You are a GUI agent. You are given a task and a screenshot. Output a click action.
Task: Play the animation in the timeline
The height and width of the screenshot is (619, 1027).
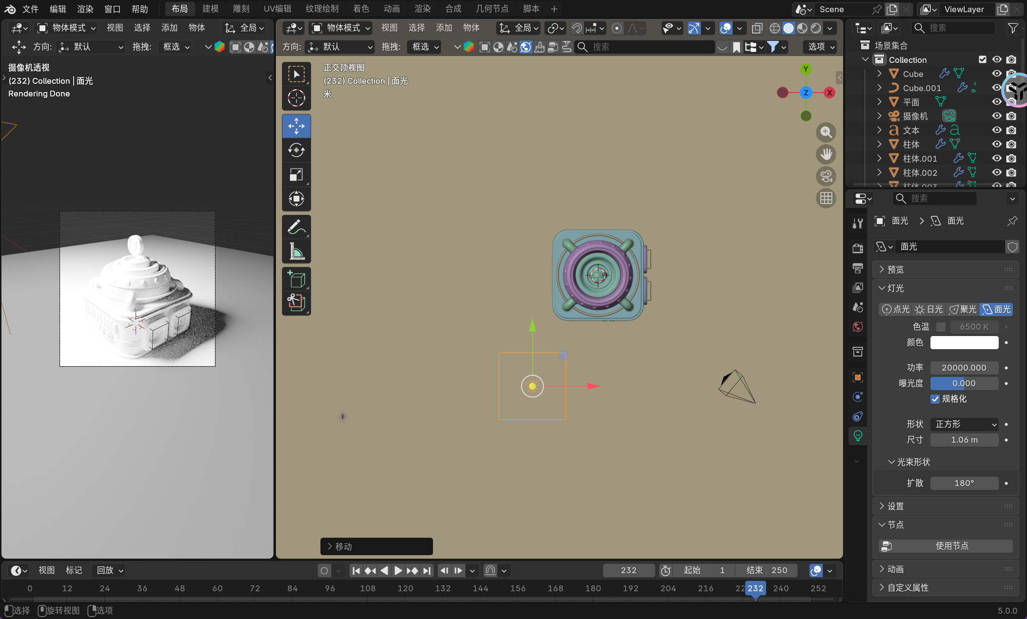pos(398,570)
